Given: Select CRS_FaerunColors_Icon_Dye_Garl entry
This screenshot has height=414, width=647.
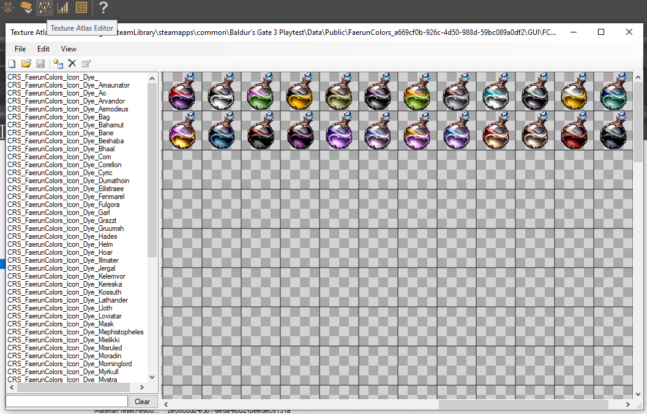Looking at the screenshot, I should pos(59,213).
